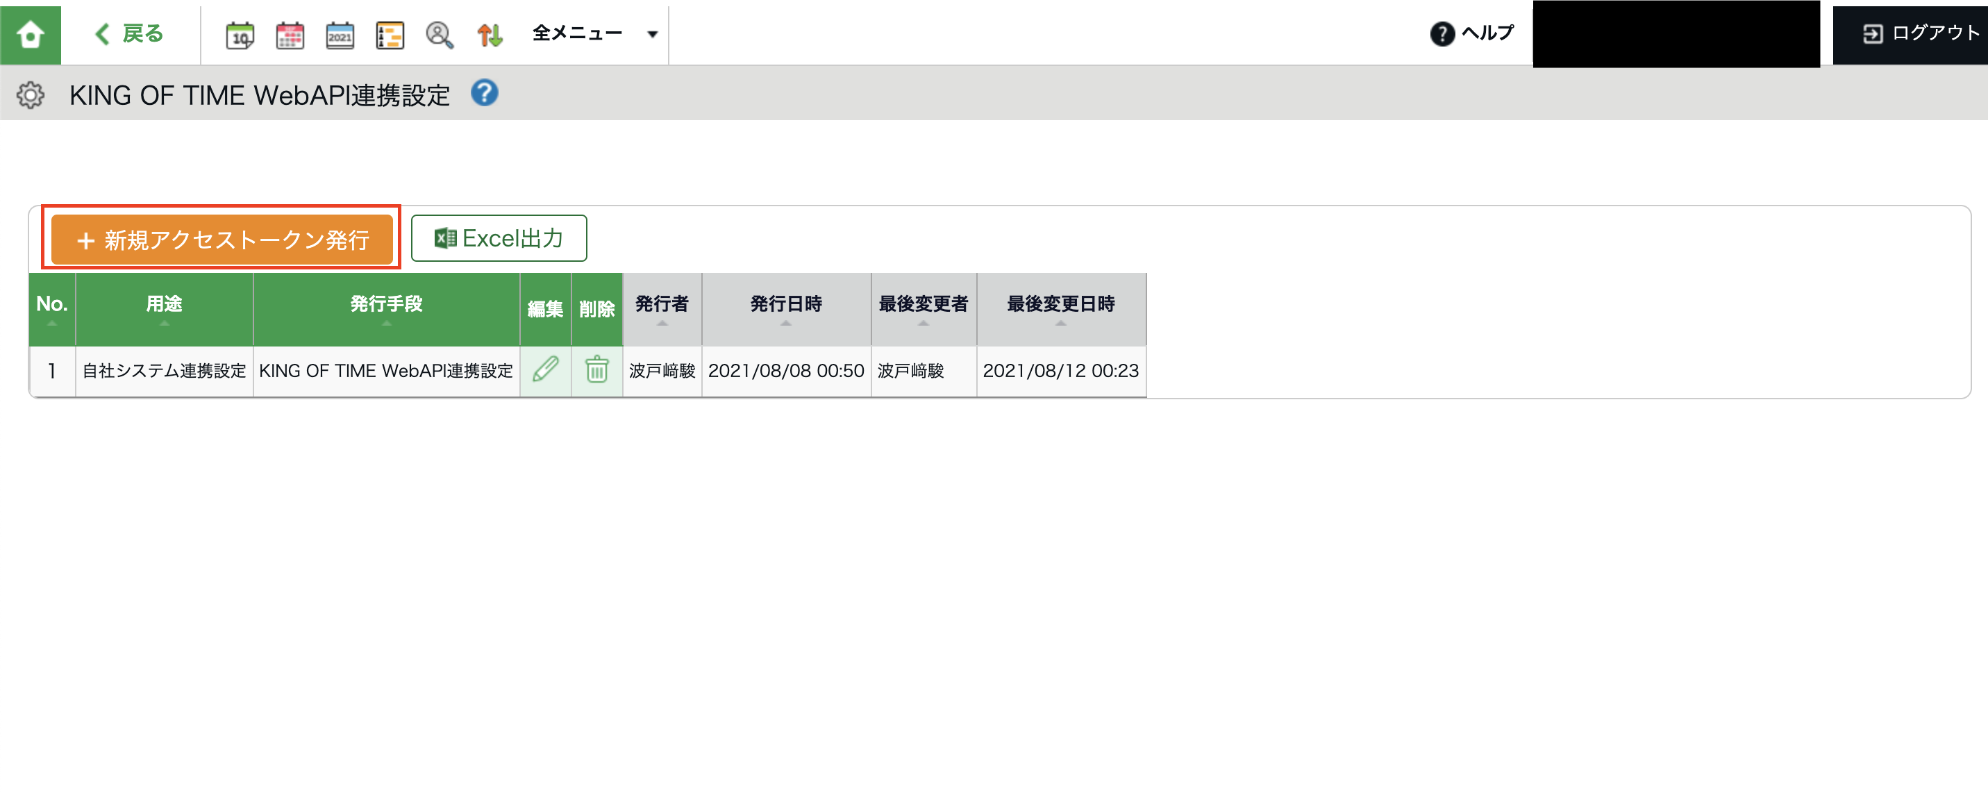Open the ヘルプ help menu item

click(1471, 33)
